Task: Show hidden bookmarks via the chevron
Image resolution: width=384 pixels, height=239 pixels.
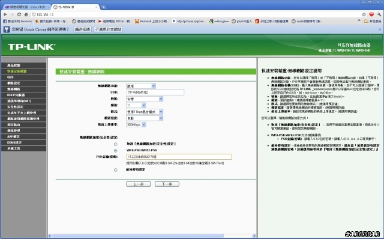Action: pos(359,21)
